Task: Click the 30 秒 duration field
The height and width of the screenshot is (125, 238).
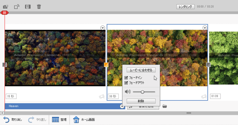Action: click(113, 96)
